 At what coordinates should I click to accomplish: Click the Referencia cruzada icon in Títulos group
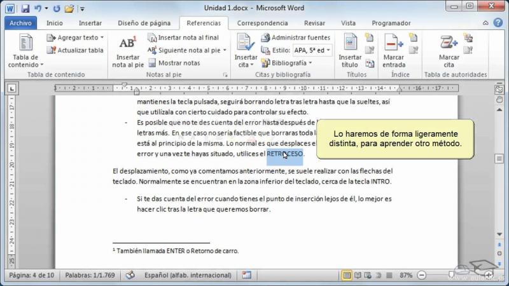pyautogui.click(x=370, y=63)
